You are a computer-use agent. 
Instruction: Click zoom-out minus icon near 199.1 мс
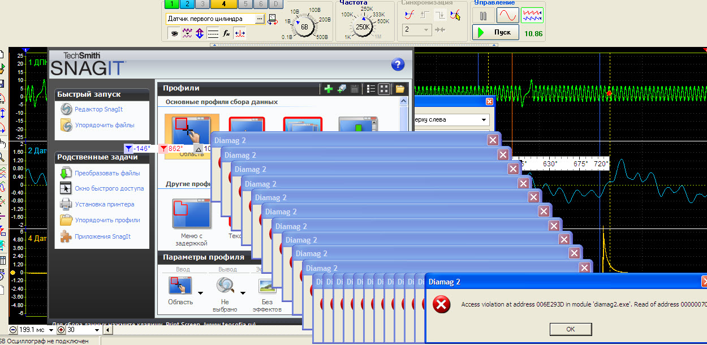13,330
